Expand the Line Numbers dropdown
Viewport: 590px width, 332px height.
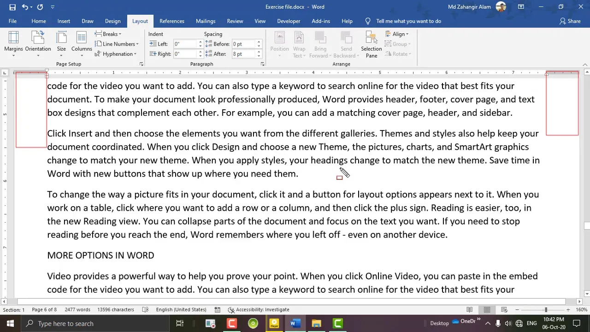117,44
